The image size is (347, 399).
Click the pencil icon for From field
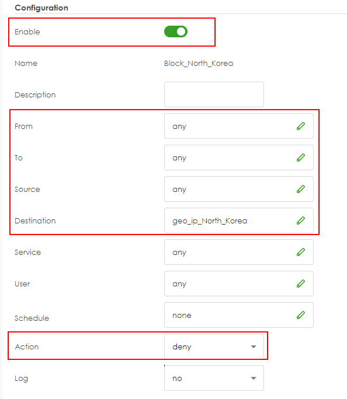click(x=301, y=126)
